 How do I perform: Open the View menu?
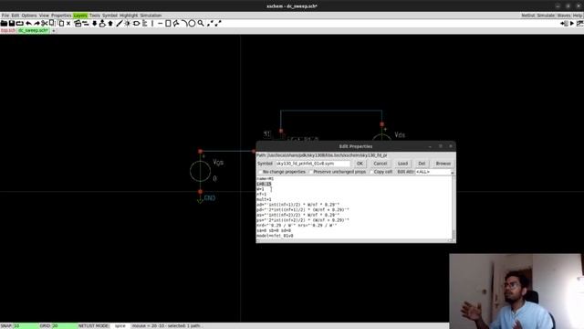(44, 16)
